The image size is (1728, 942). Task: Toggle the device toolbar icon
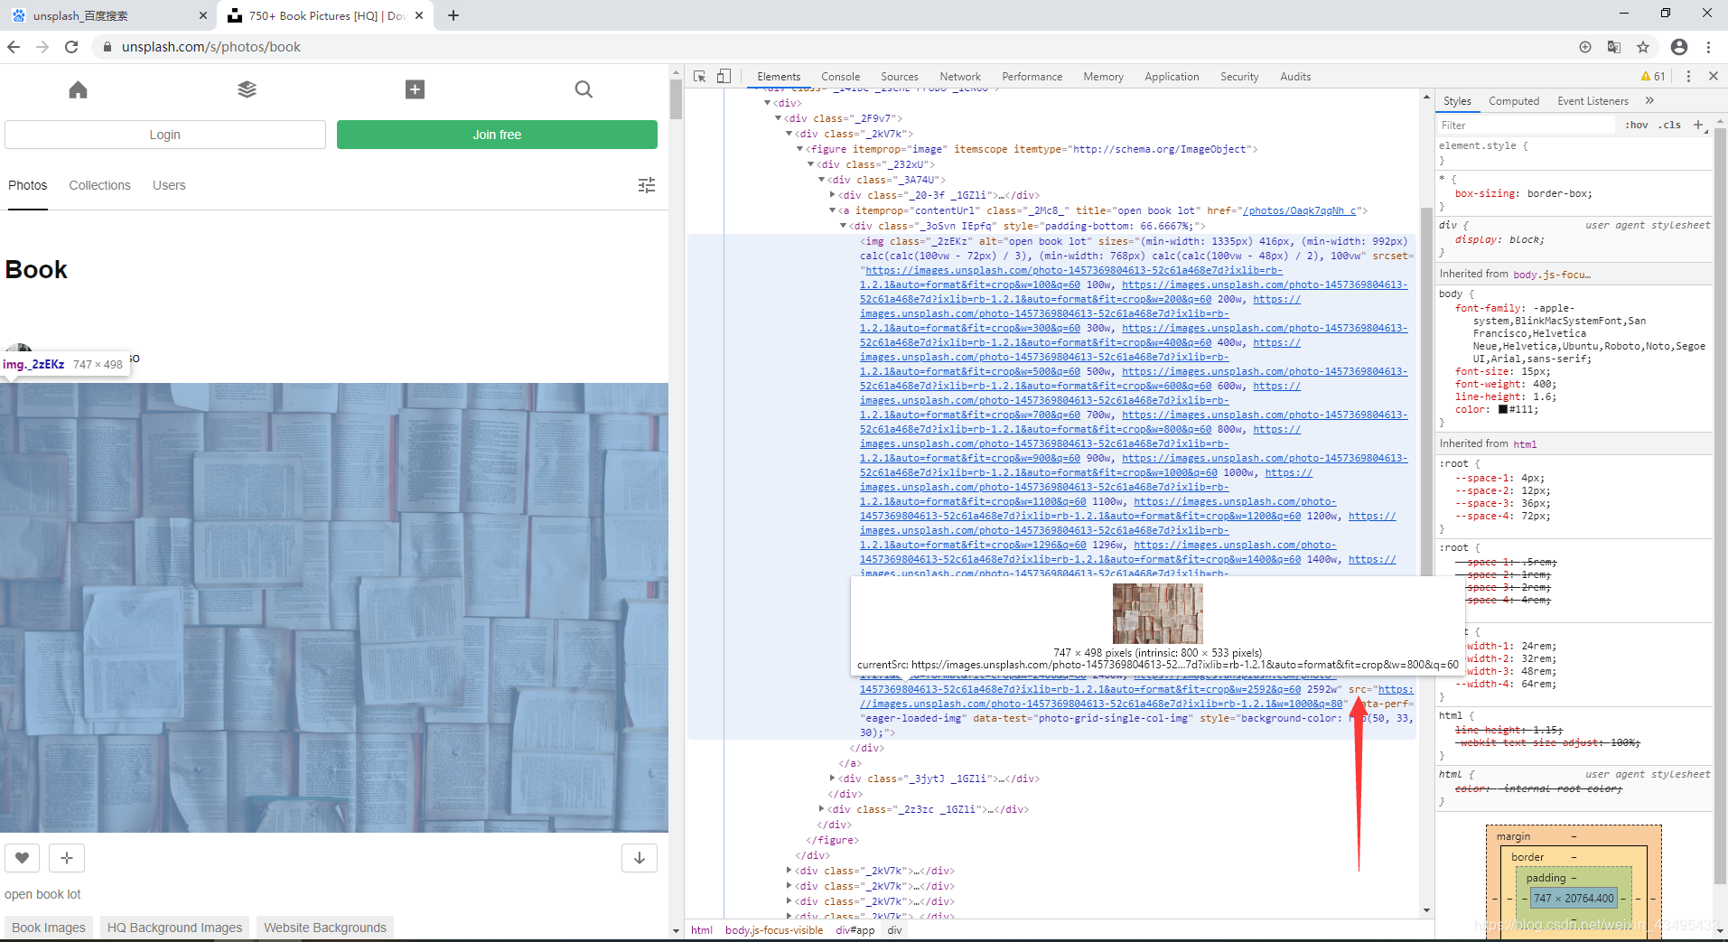point(724,77)
